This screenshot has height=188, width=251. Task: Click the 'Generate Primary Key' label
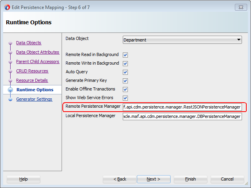(86, 80)
